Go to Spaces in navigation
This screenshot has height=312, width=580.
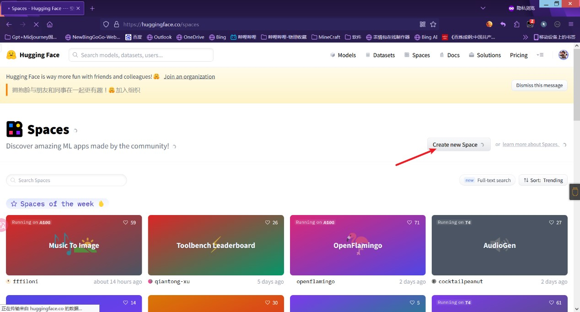[417, 55]
